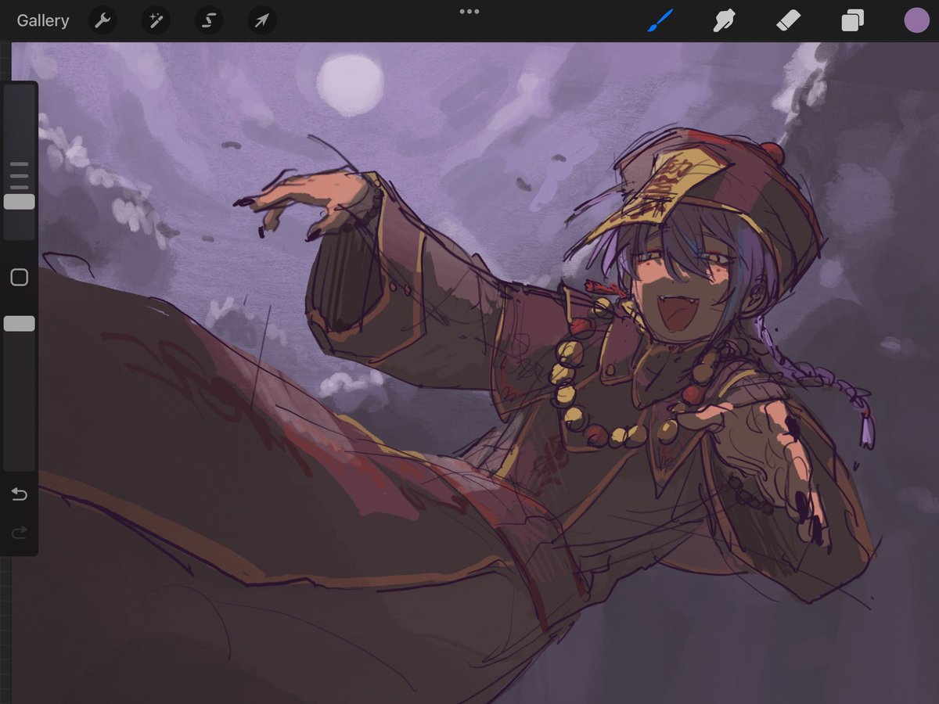Screen dimensions: 939x704
Task: Click the moon in the canvas artwork
Action: point(350,84)
